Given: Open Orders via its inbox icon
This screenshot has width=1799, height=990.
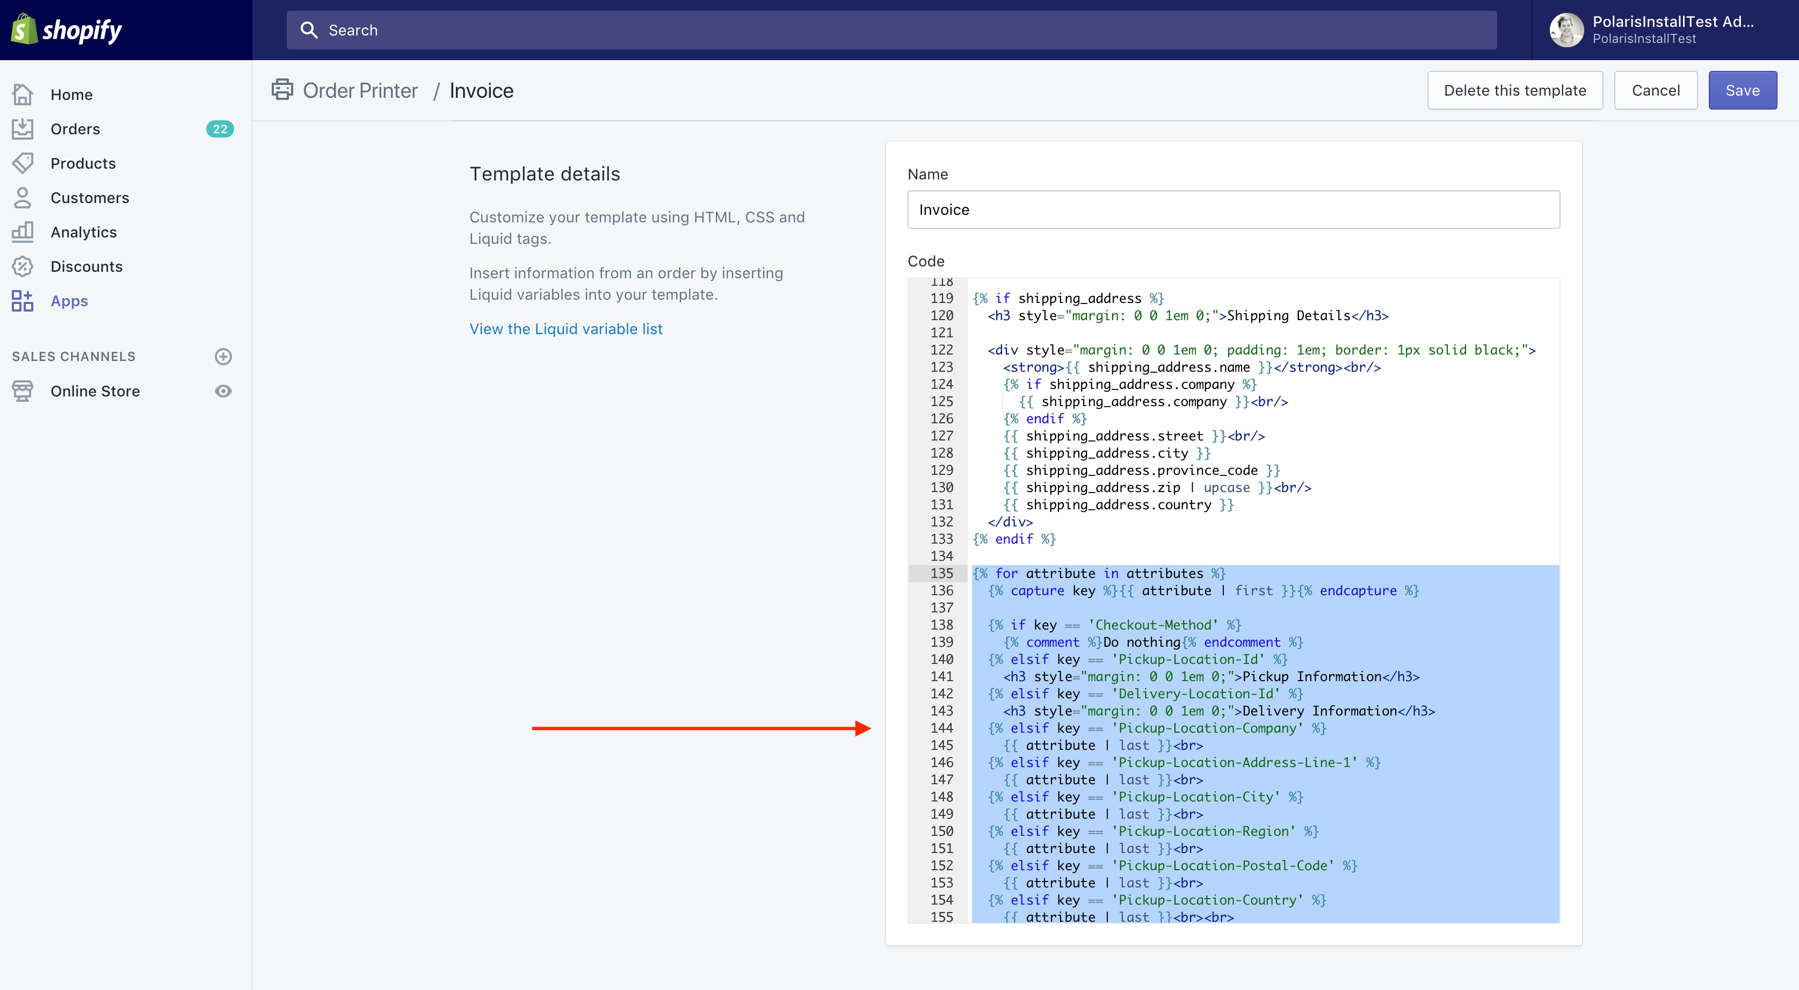Looking at the screenshot, I should pyautogui.click(x=23, y=128).
